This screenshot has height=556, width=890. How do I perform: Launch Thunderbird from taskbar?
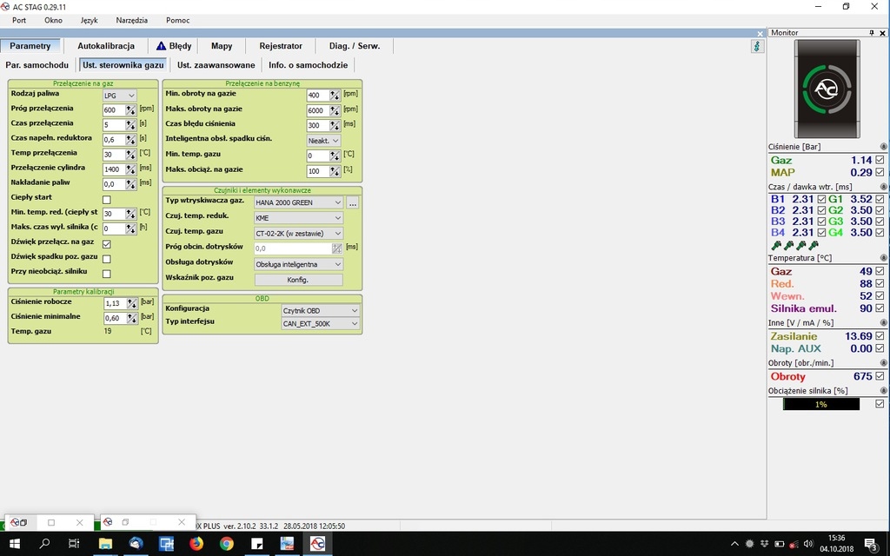tap(136, 544)
